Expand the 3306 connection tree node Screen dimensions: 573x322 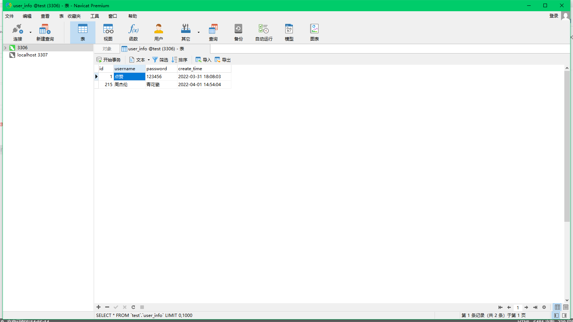5,48
